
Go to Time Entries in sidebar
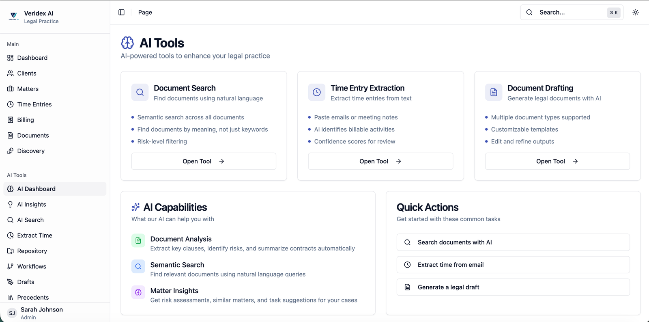pos(34,104)
